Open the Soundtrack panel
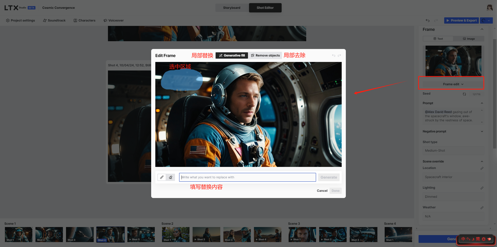The width and height of the screenshot is (497, 247). [54, 20]
